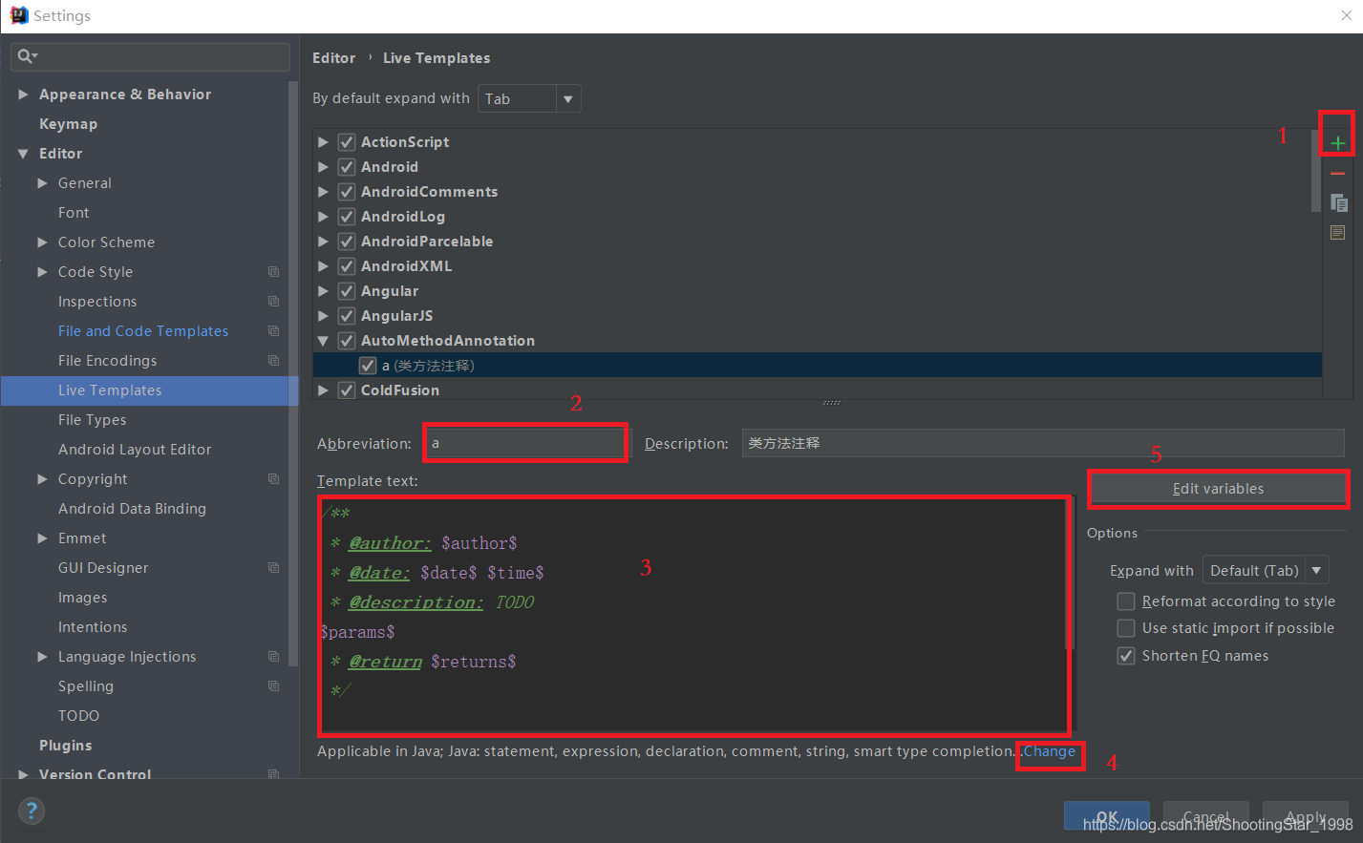The image size is (1363, 843).
Task: Open the Images settings page
Action: (x=82, y=598)
